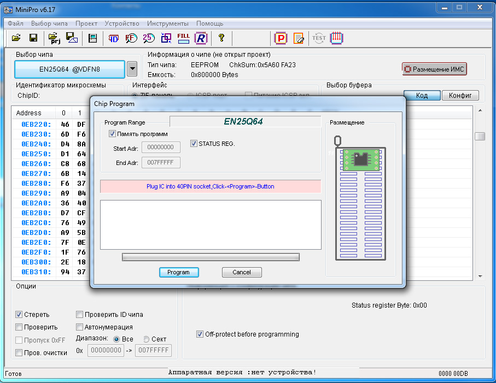
Task: Click the Program button in dialog
Action: click(x=179, y=272)
